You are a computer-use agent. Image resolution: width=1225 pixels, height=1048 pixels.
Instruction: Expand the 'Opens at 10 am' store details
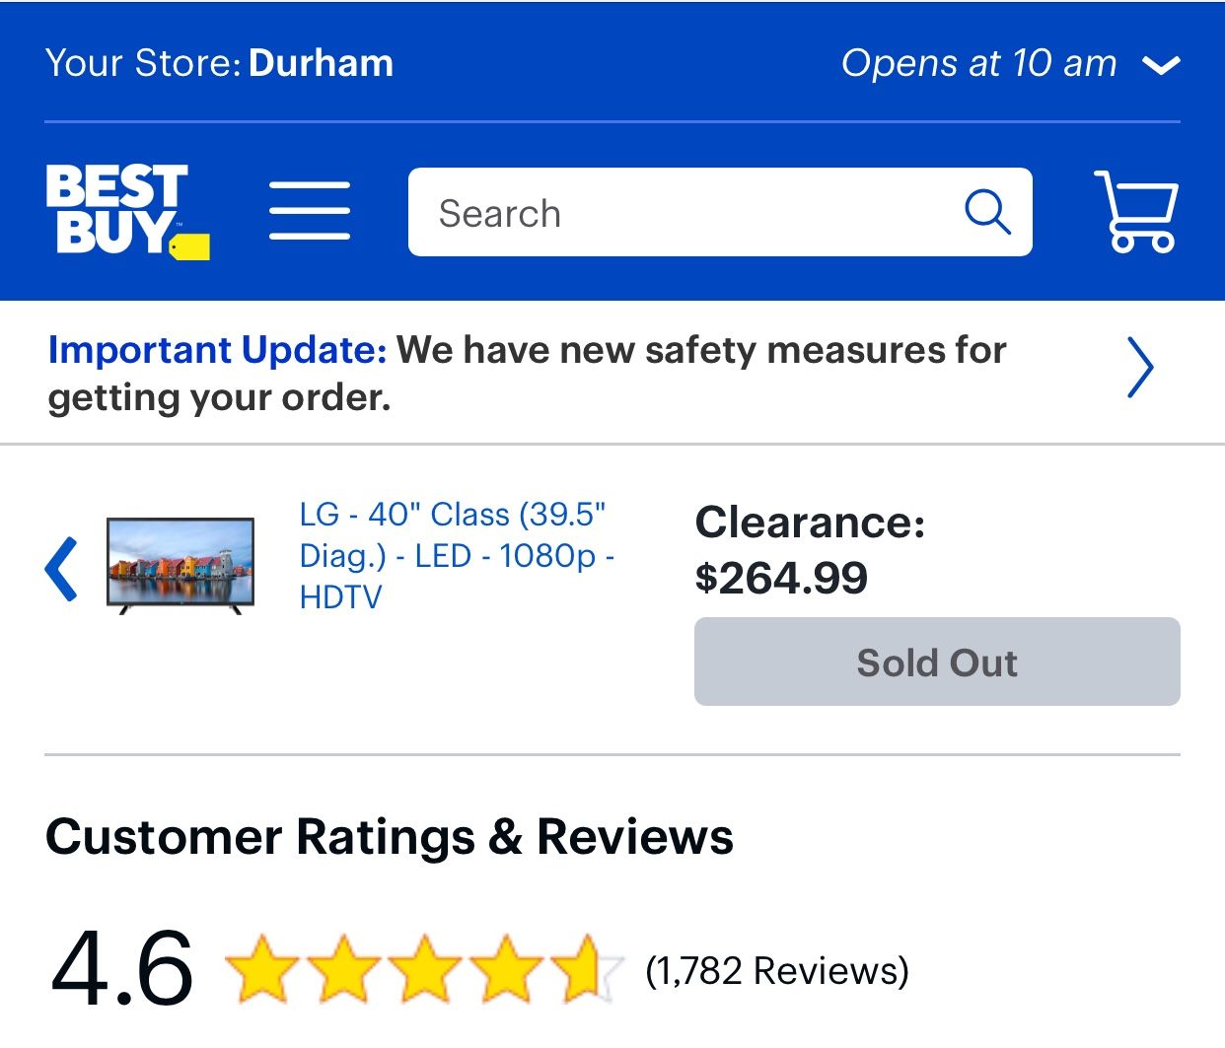click(x=978, y=63)
